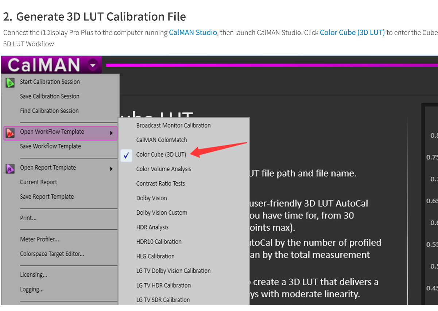Select LG TV SDR Calibration
The image size is (438, 311).
pyautogui.click(x=163, y=300)
